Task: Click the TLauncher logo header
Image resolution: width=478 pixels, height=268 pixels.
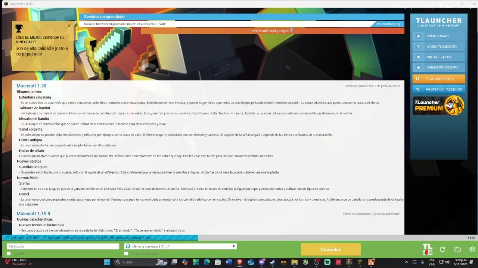Action: 439,22
